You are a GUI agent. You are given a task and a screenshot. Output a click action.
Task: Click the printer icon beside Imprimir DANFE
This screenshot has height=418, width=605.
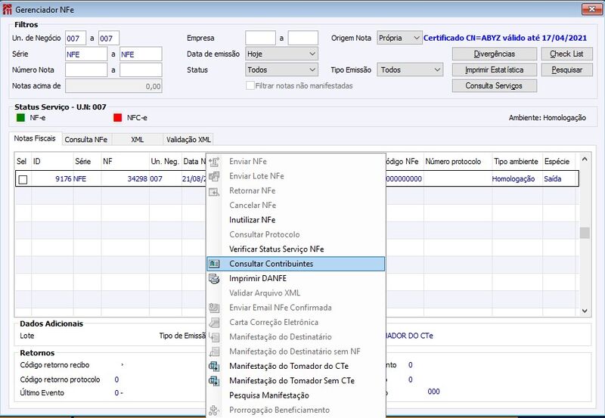(214, 278)
